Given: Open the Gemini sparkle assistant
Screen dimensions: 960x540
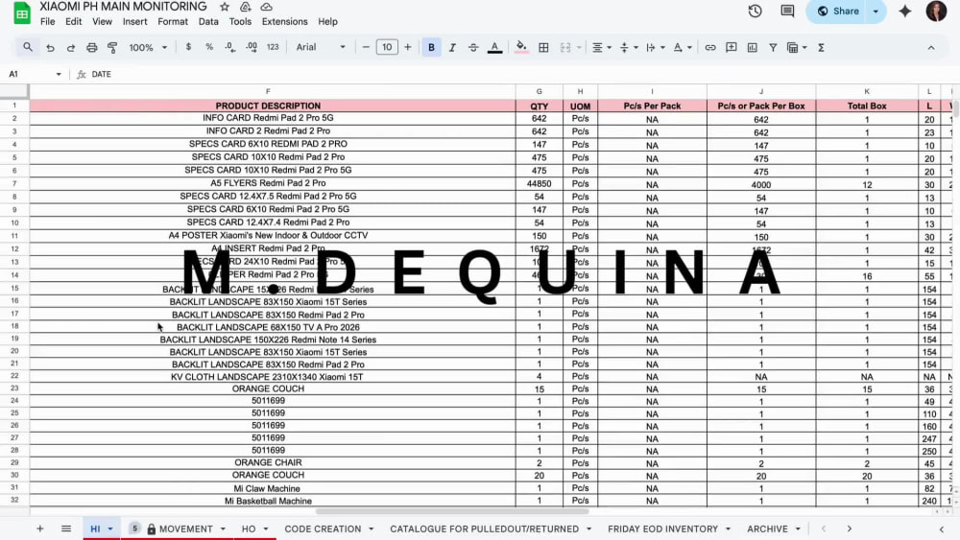Looking at the screenshot, I should pyautogui.click(x=905, y=11).
